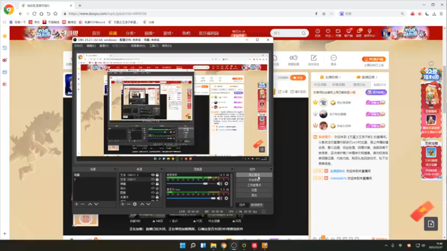Add a new source with the plus icon
The image size is (447, 251).
click(x=122, y=204)
